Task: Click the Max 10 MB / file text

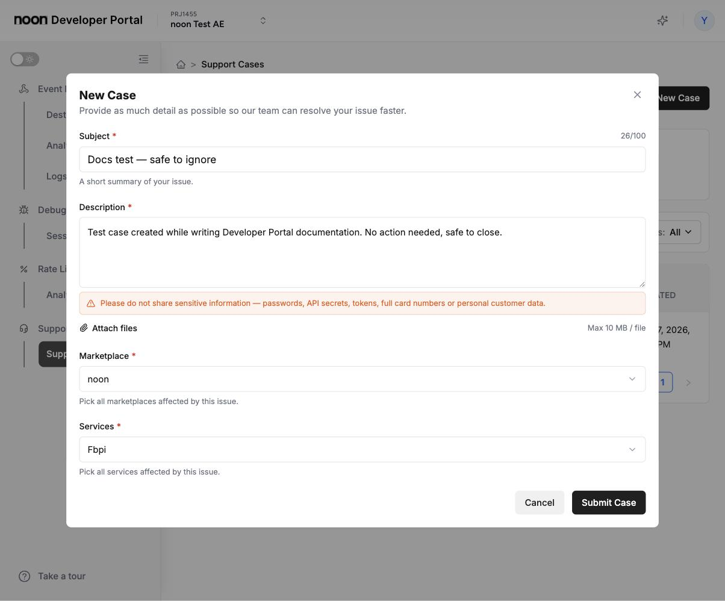Action: click(617, 328)
